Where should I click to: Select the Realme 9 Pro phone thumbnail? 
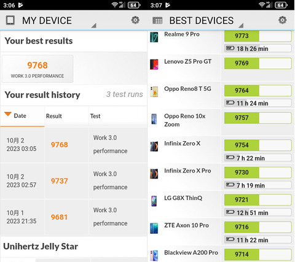(154, 37)
